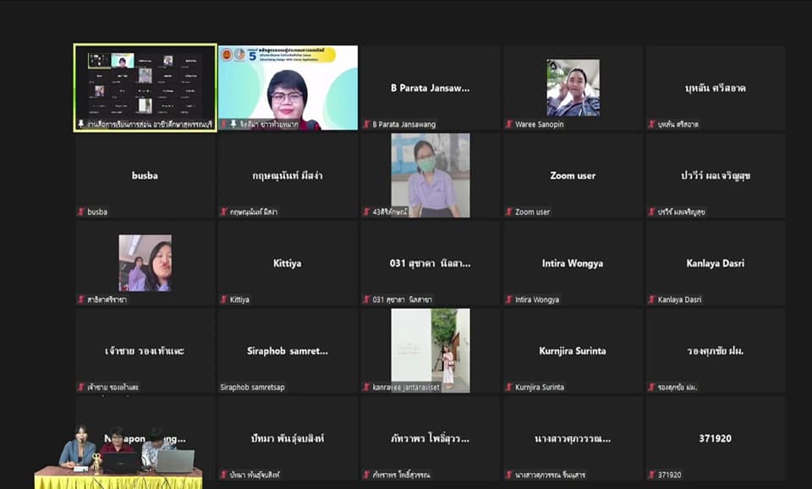Click muted mic icon next to Waree Sanopin
This screenshot has height=489, width=812.
509,124
